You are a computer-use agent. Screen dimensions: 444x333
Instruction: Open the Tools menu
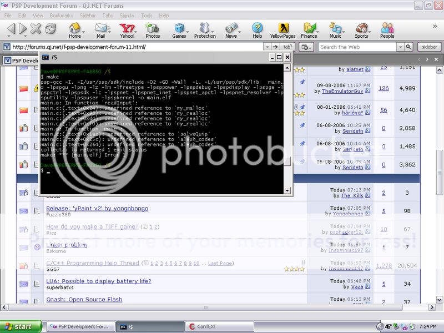click(x=147, y=16)
